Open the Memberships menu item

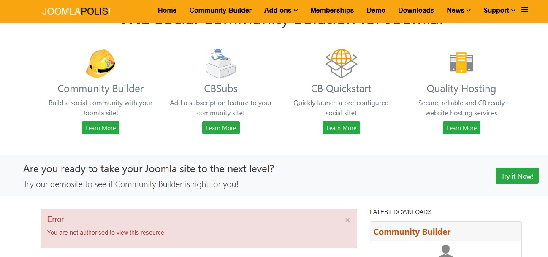(x=332, y=10)
